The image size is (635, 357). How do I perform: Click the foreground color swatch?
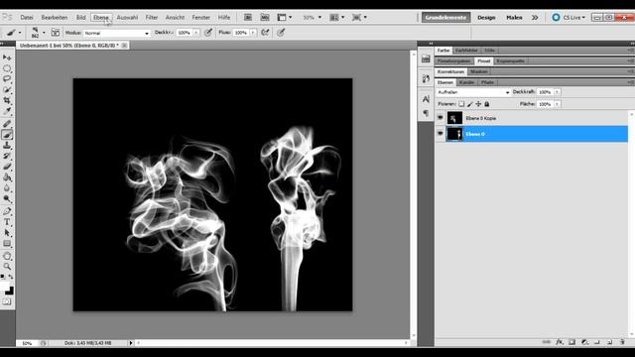4,286
